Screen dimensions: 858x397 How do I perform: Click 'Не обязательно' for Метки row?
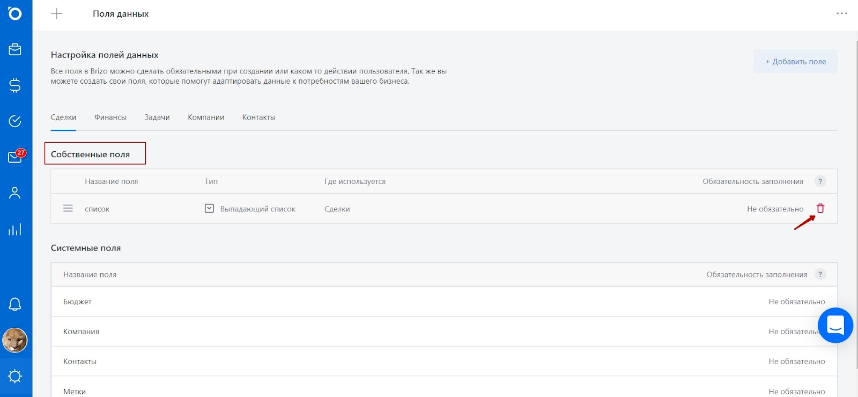797,392
